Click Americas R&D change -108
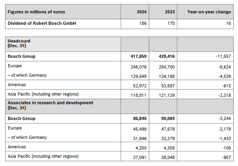Image resolution: width=238 pixels, height=166 pixels. pyautogui.click(x=227, y=148)
